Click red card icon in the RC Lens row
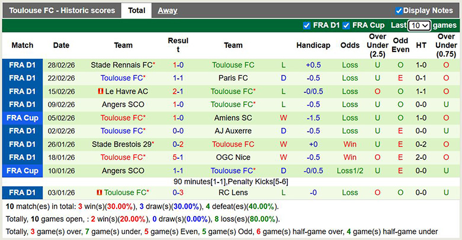 (x=100, y=193)
